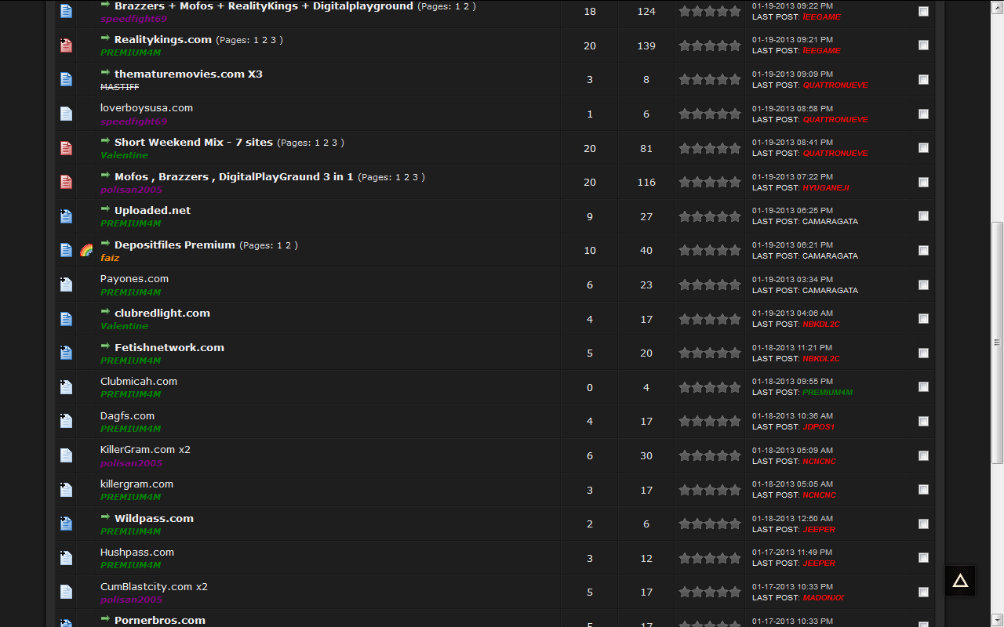Click the thread icon for KillerGram.com x2
Screen dimensions: 1004x627
click(66, 455)
